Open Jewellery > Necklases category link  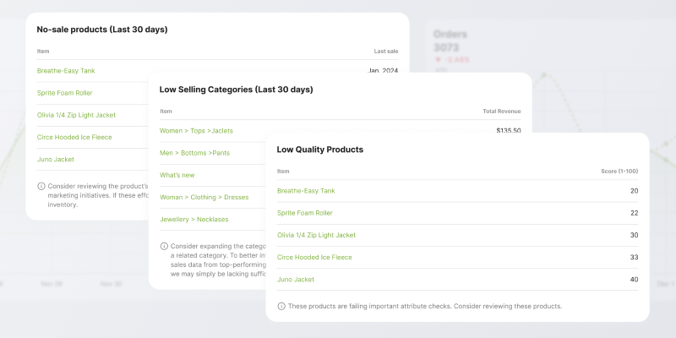(x=194, y=219)
